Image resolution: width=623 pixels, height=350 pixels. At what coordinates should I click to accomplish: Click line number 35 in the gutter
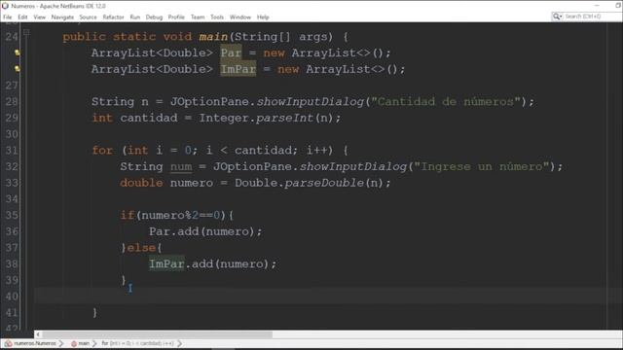point(12,215)
